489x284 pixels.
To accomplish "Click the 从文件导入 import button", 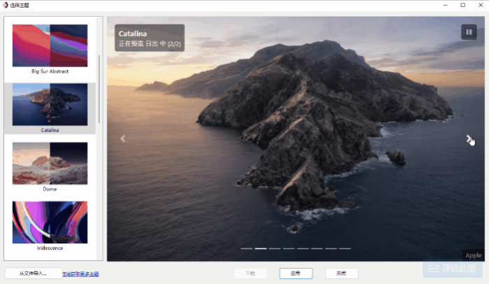I will [33, 274].
